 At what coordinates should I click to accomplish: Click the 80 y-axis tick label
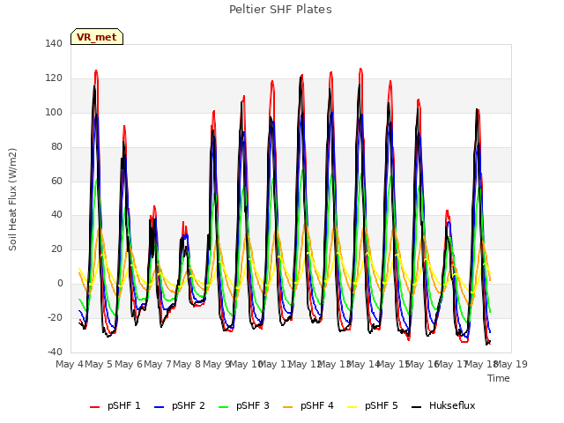click(x=56, y=147)
